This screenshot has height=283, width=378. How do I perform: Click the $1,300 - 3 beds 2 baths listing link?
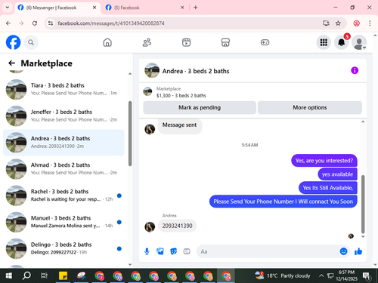pos(181,96)
